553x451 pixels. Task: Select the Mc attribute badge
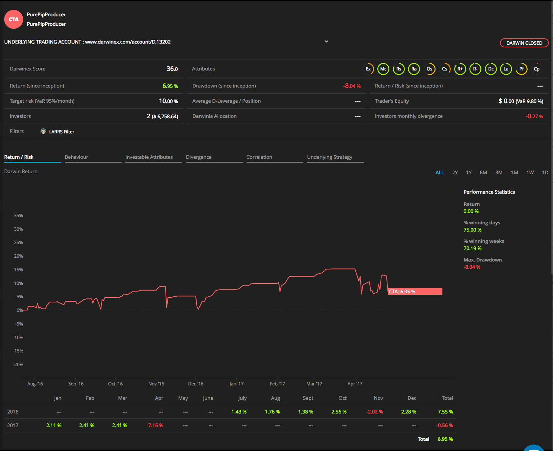[x=383, y=69]
